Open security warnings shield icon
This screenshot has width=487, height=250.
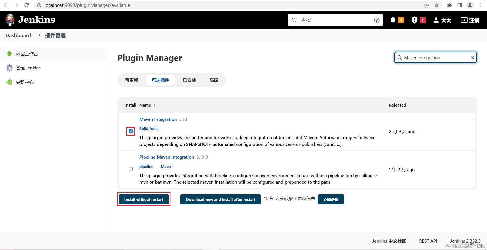(414, 20)
